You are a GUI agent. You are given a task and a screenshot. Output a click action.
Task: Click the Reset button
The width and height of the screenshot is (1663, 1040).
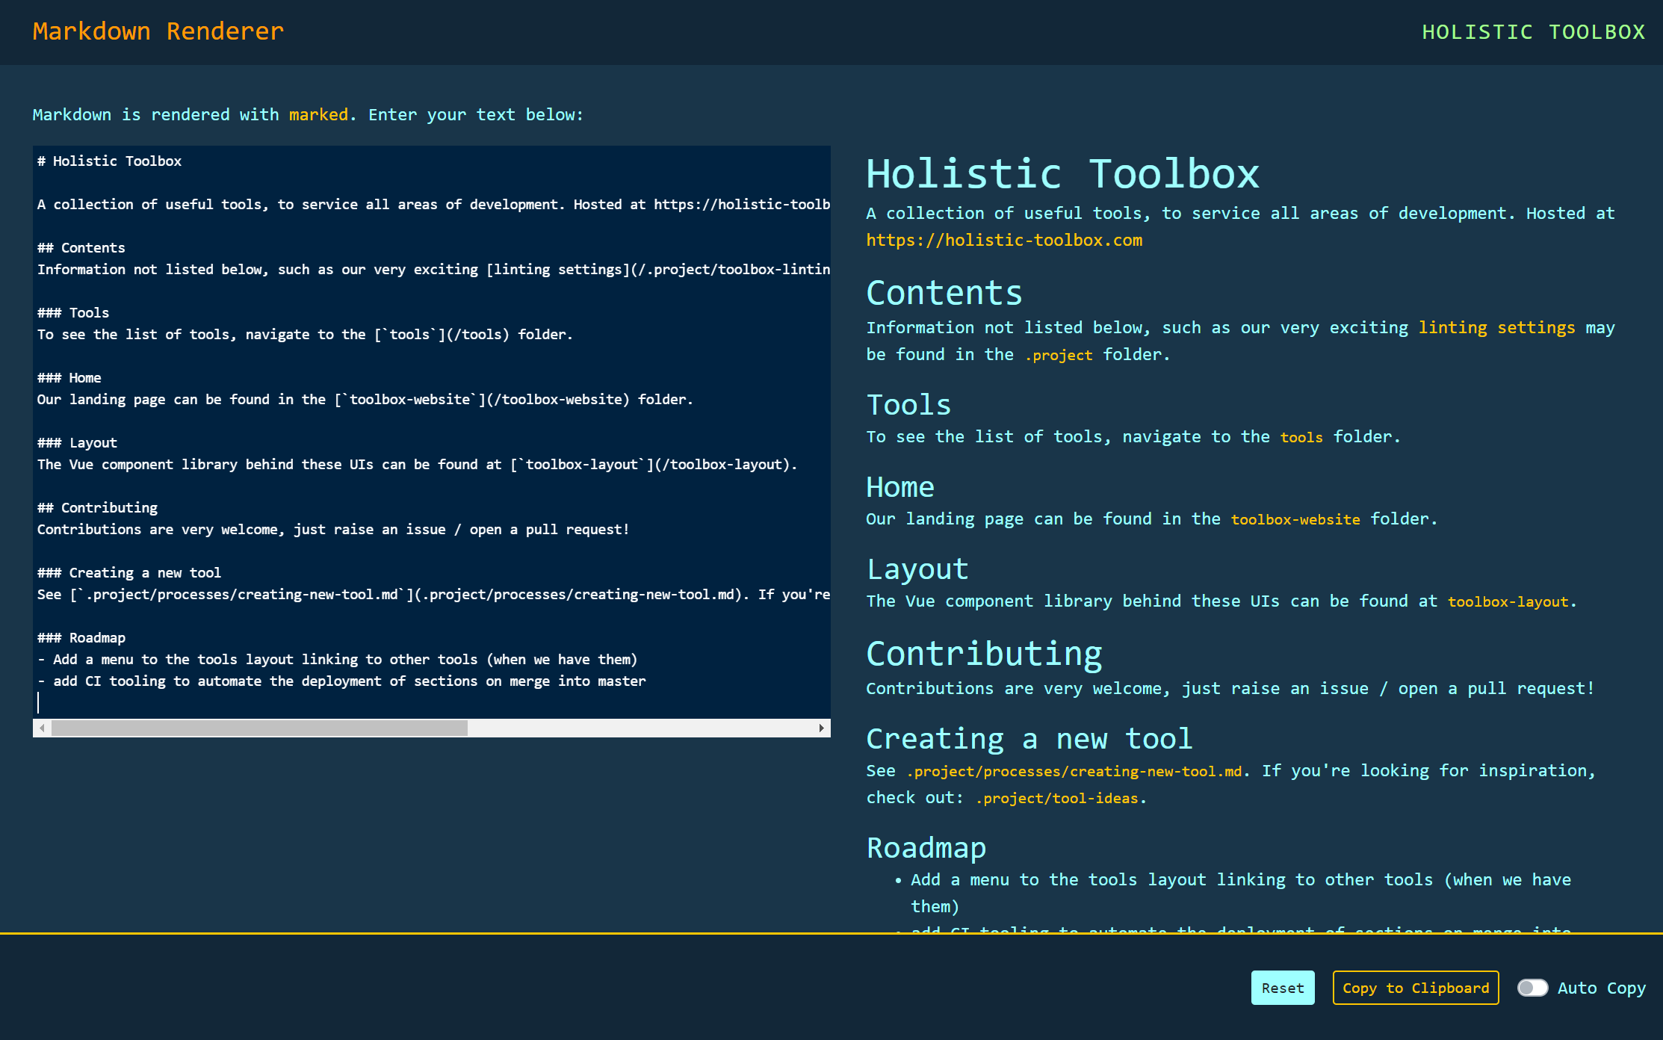1283,988
